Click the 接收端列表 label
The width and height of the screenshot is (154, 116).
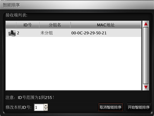tap(16, 15)
